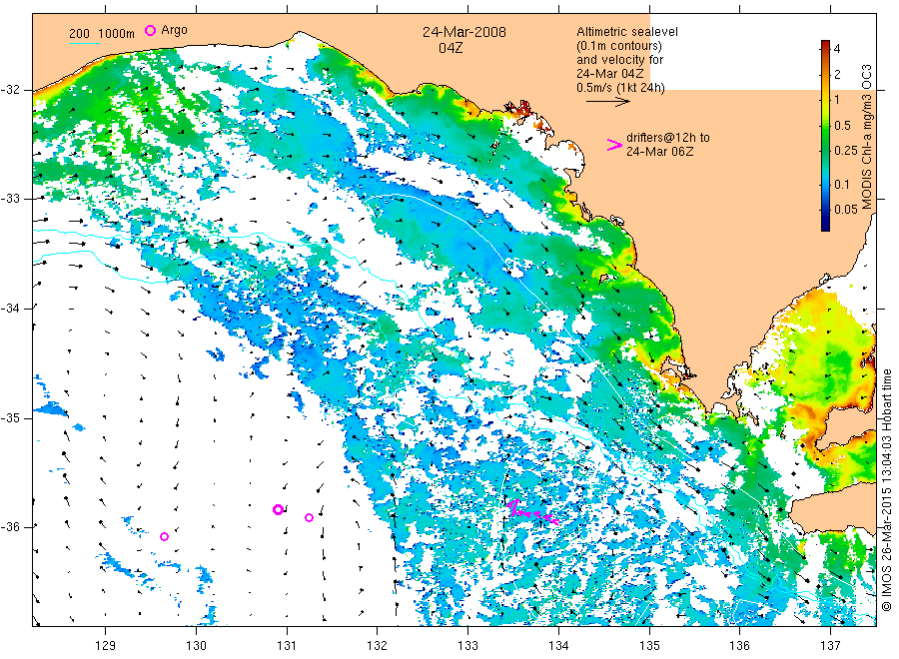This screenshot has width=899, height=659.
Task: Click the Argo legend circle marker
Action: tap(150, 30)
